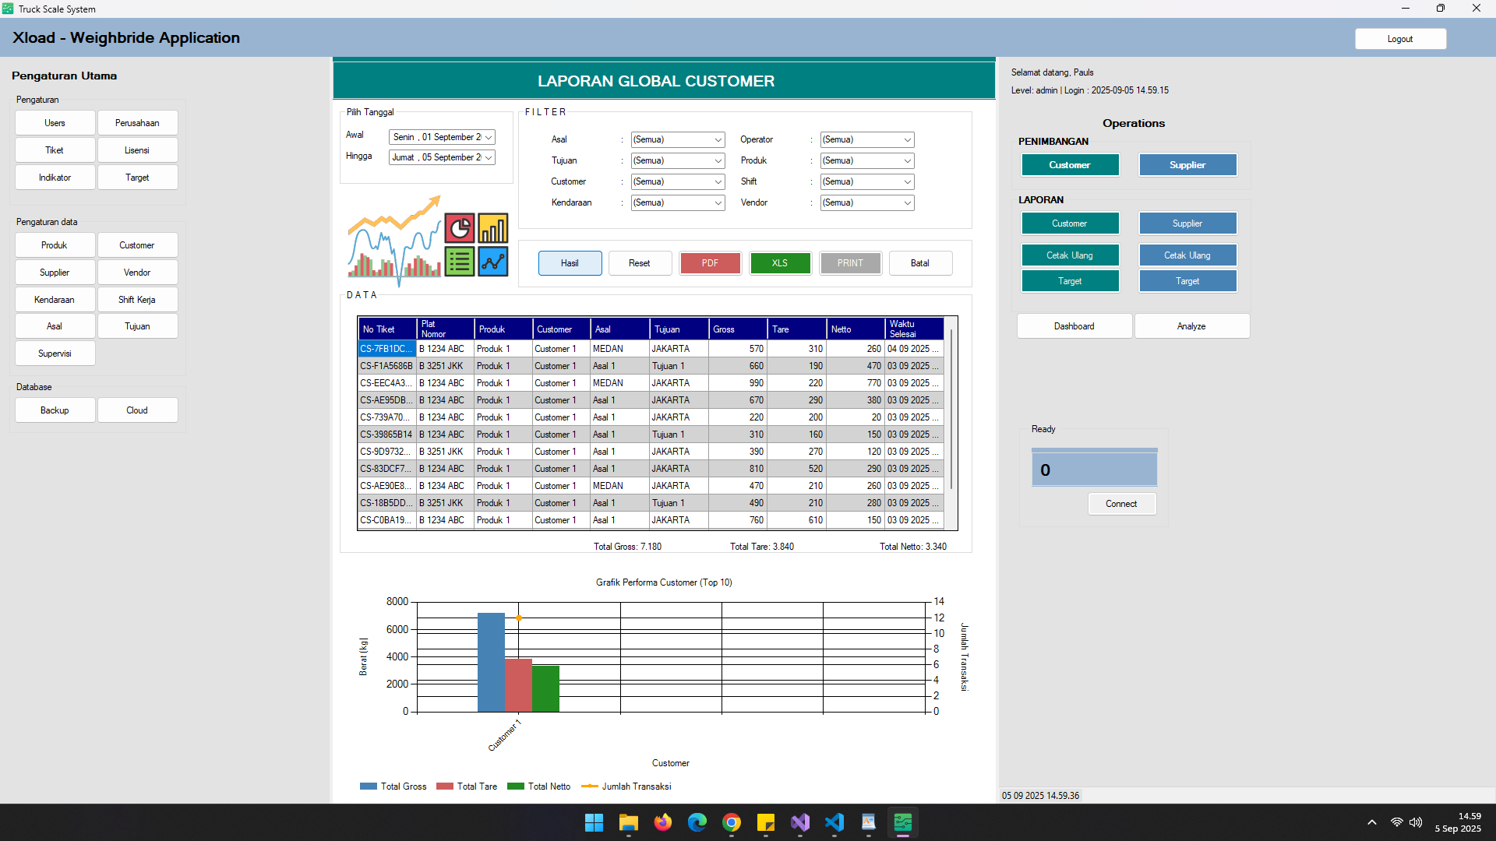Click the purple Visual Studio icon
The height and width of the screenshot is (841, 1496).
coord(799,822)
